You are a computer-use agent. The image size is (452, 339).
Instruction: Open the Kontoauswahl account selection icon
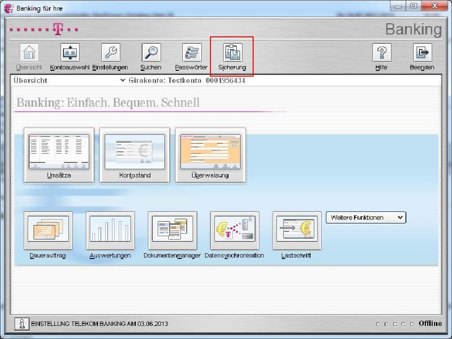pyautogui.click(x=70, y=53)
